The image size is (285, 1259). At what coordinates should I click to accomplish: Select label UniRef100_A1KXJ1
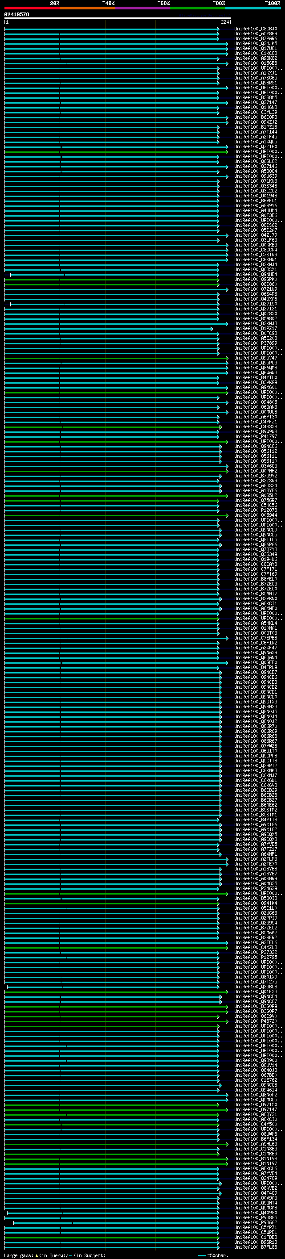[x=256, y=73]
